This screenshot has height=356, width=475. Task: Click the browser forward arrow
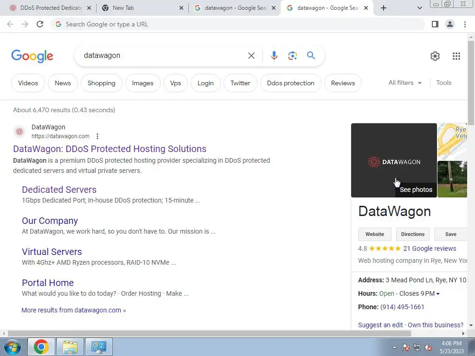[x=25, y=24]
